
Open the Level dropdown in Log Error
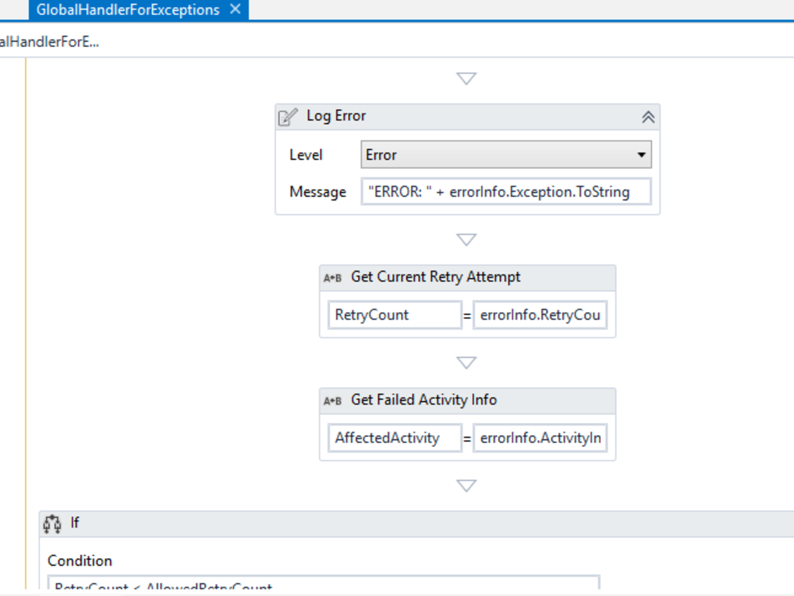(x=641, y=155)
